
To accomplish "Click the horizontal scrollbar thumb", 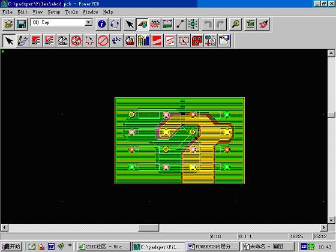I will (x=149, y=227).
